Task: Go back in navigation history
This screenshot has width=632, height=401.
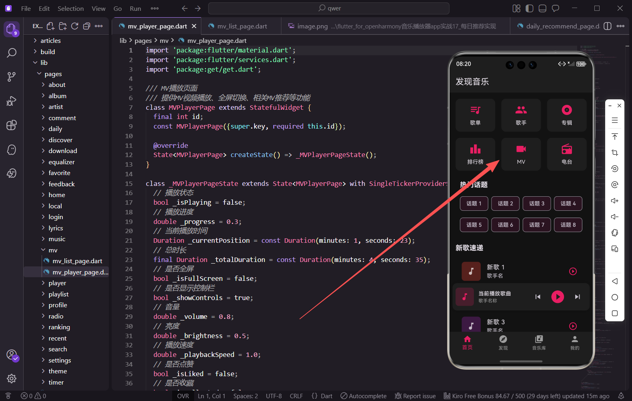Action: [x=185, y=8]
